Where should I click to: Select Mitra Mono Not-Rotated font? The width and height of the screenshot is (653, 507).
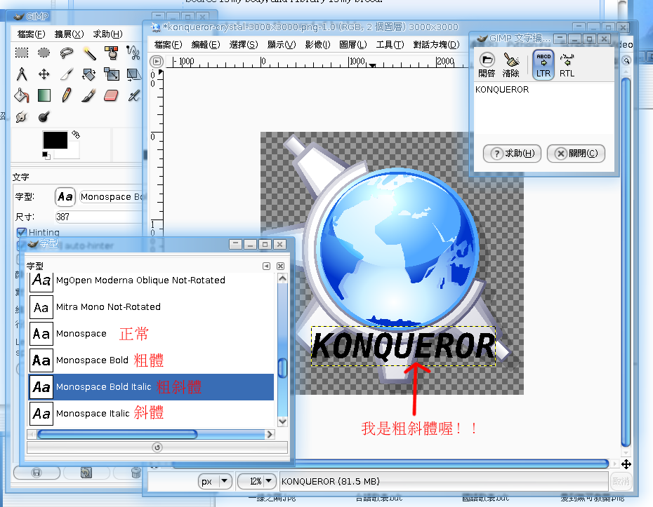tap(151, 307)
